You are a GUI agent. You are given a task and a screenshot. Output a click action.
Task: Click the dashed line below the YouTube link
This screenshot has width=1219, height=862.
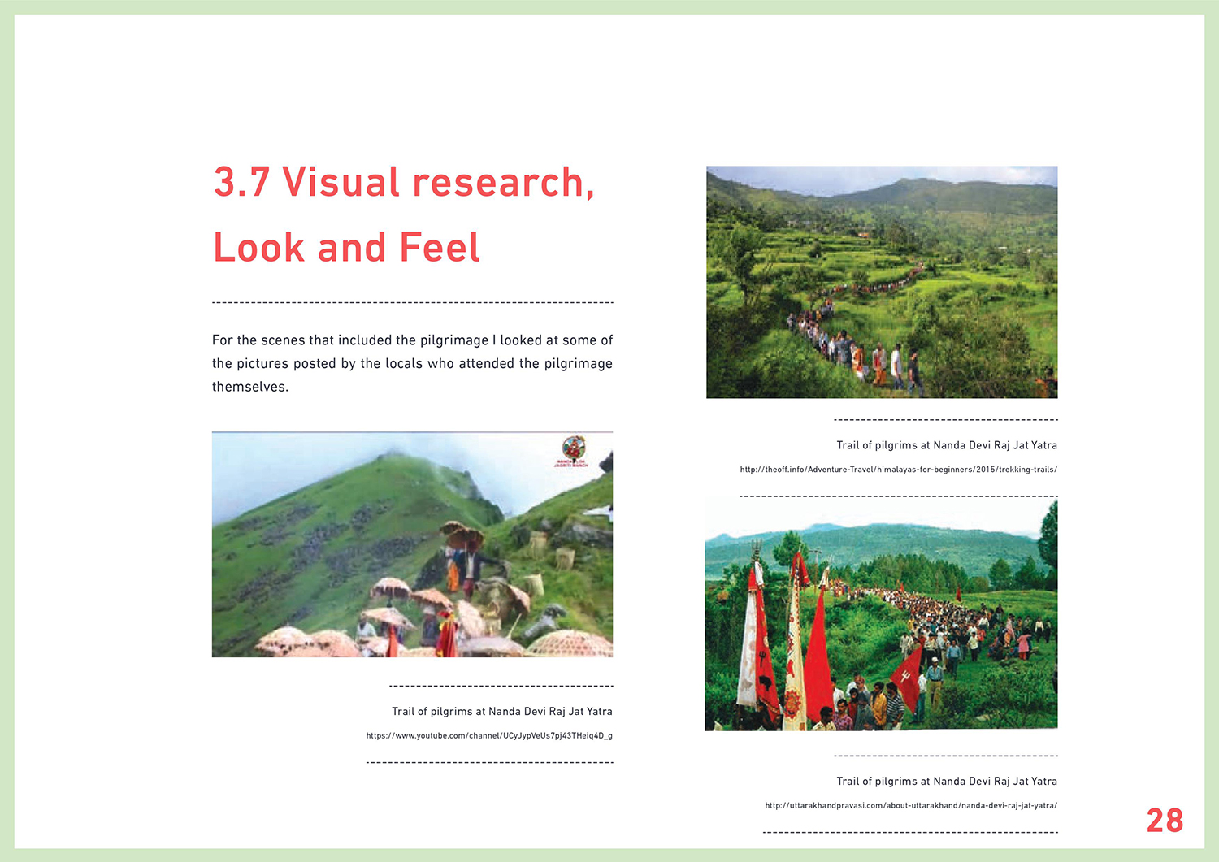[489, 763]
